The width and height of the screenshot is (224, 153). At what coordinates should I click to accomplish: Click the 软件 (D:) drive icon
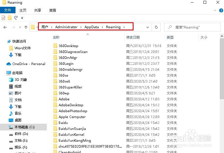(11, 134)
